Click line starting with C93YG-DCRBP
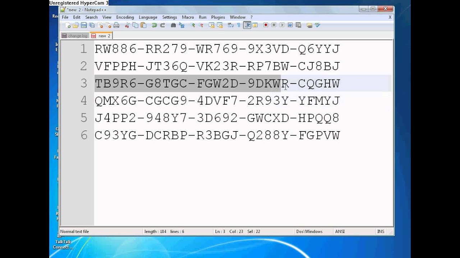This screenshot has height=258, width=460. point(217,135)
